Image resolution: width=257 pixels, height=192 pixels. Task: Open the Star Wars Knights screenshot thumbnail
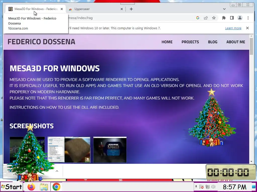click(x=110, y=150)
